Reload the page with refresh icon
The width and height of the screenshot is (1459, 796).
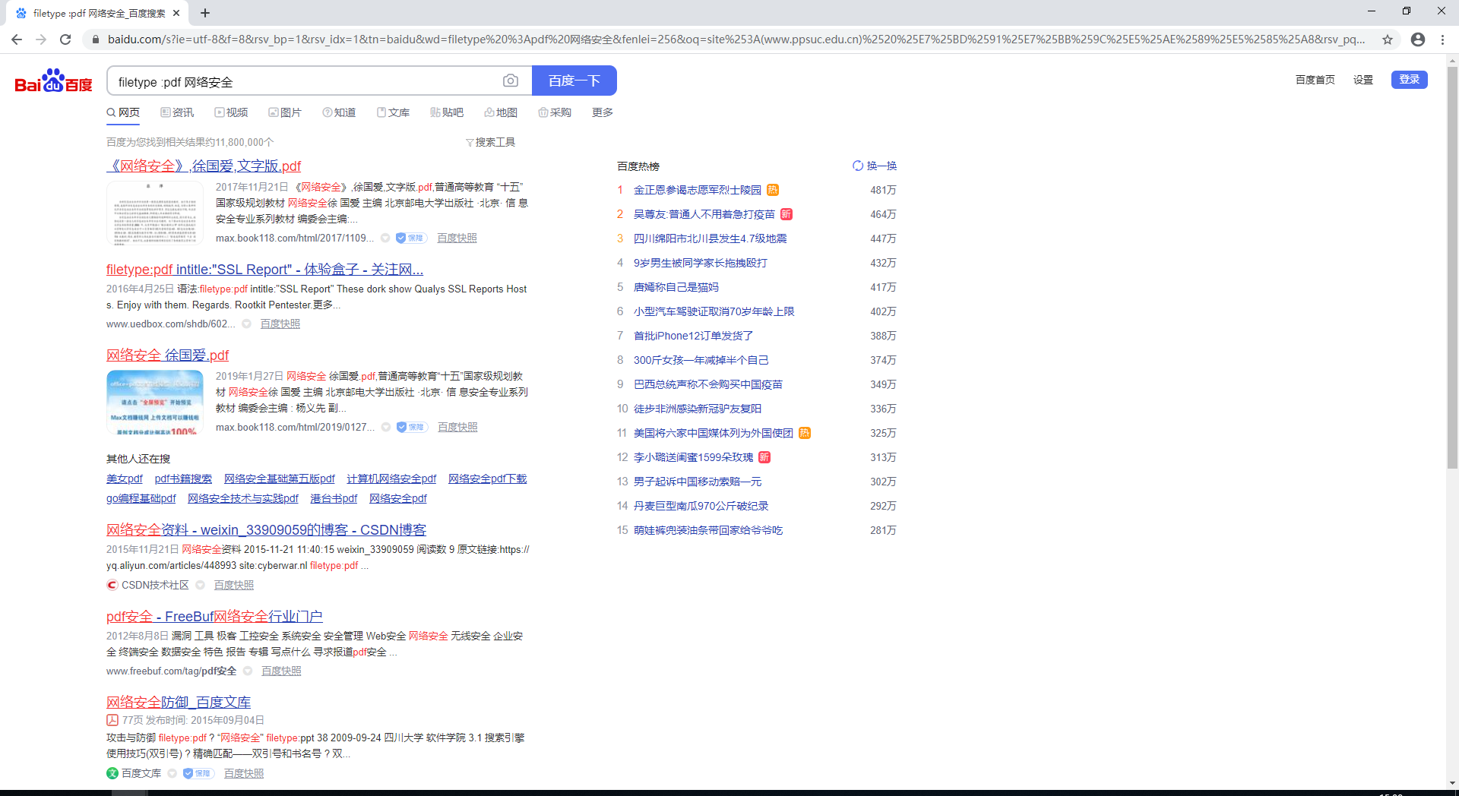[65, 39]
